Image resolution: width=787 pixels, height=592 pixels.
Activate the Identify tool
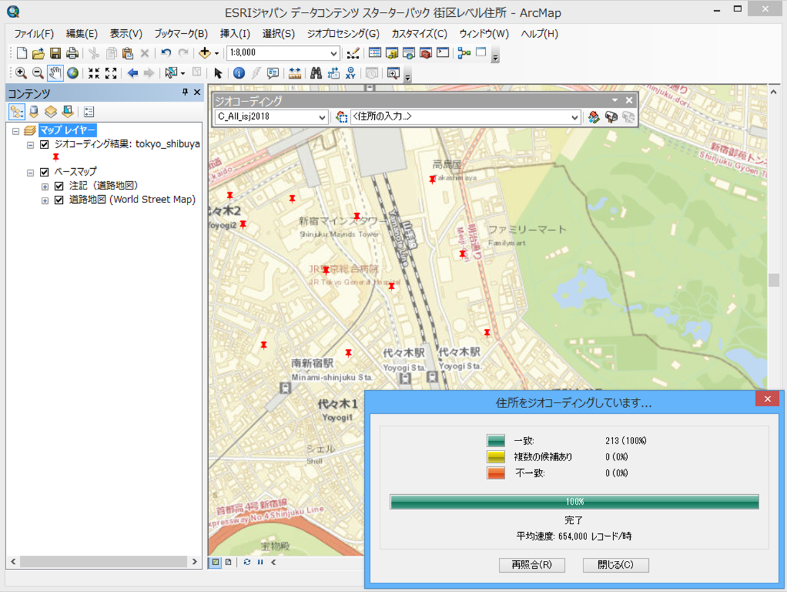pos(239,73)
